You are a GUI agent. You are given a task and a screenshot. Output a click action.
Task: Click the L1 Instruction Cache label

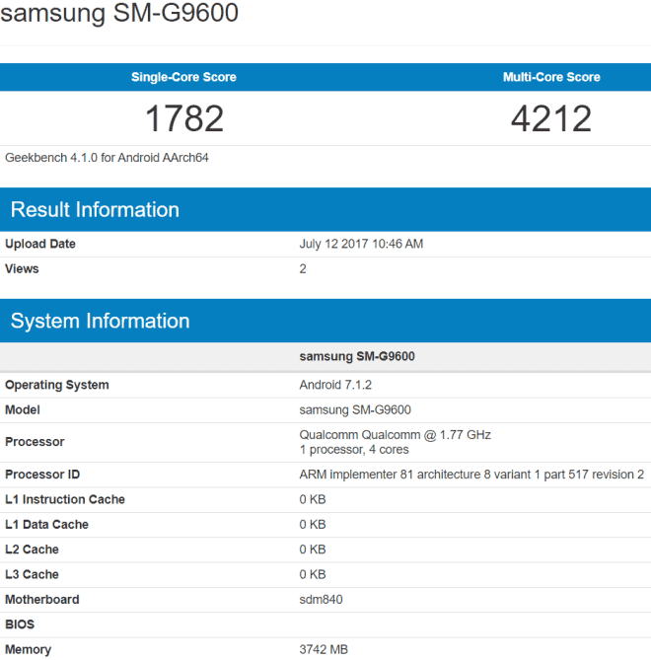tap(65, 500)
